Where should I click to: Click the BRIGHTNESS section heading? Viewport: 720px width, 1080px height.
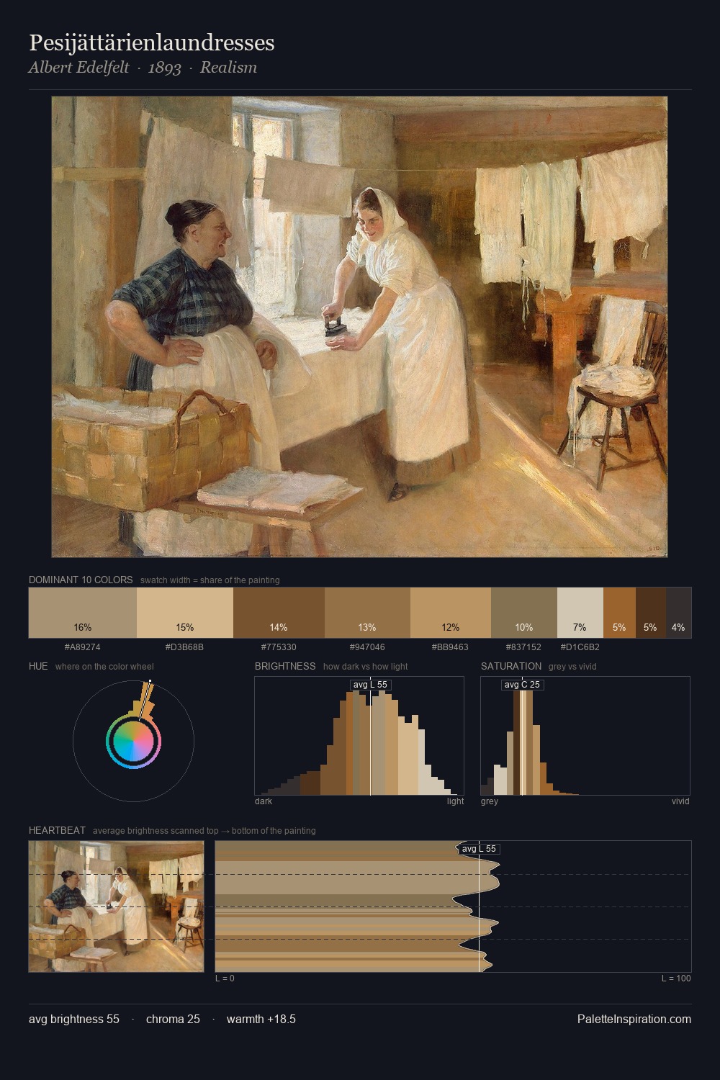click(285, 666)
